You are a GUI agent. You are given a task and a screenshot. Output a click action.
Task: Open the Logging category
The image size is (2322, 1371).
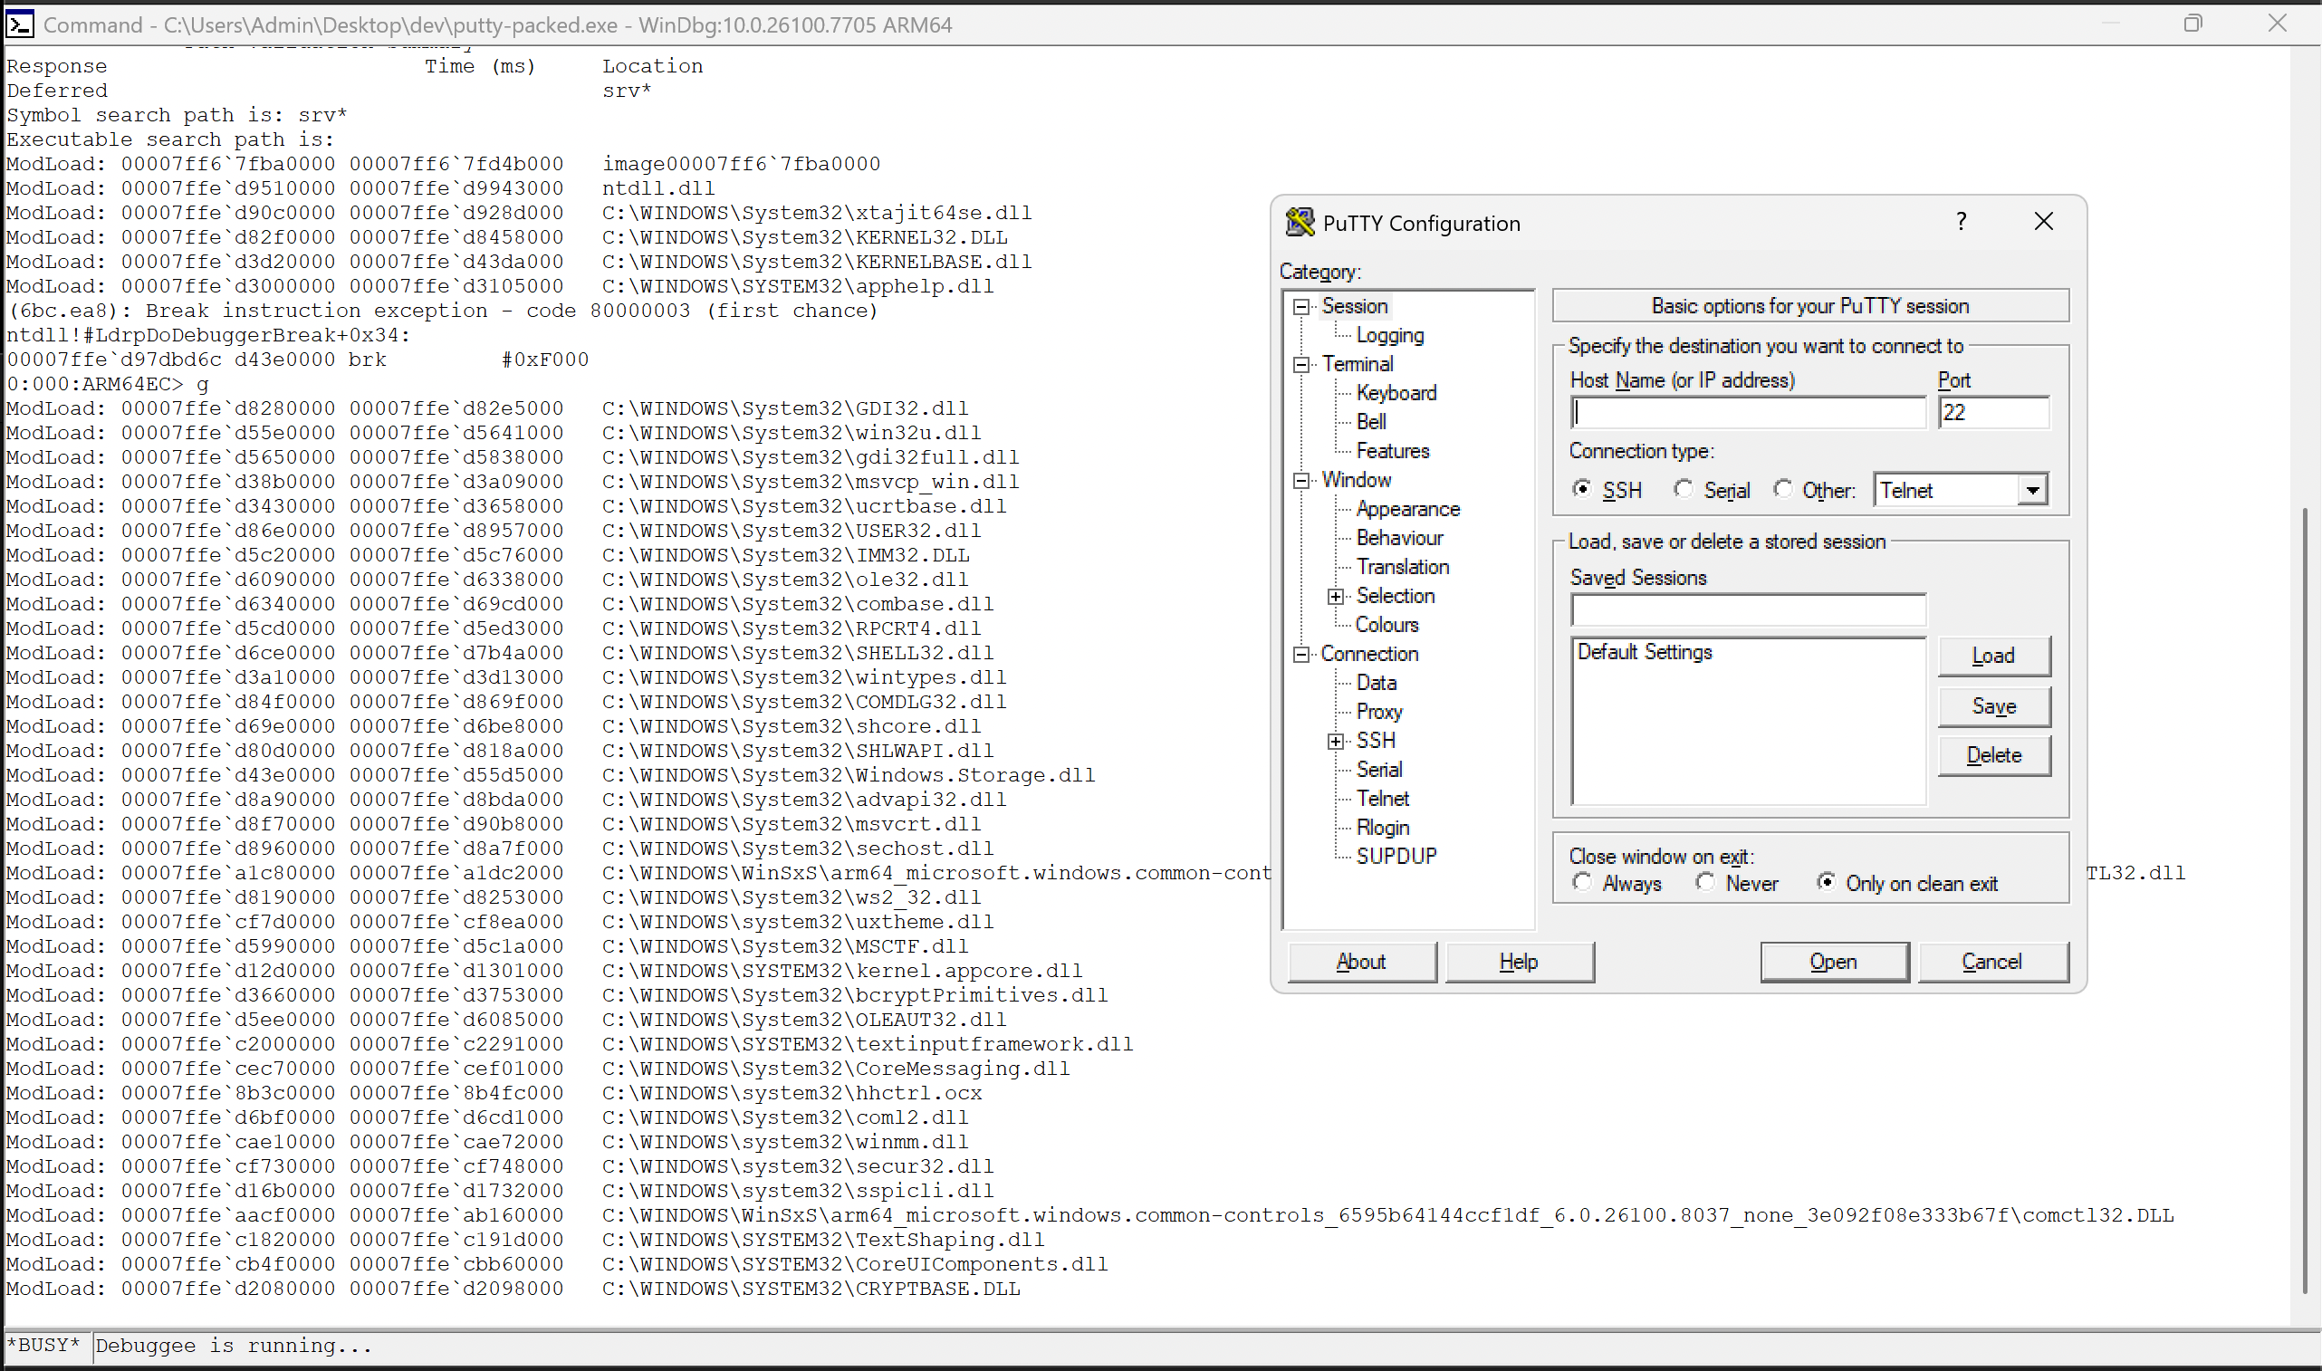point(1389,335)
